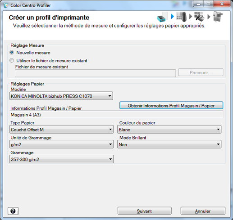This screenshot has width=233, height=220.
Task: Click the printer step icon in wizard header
Action: click(162, 17)
